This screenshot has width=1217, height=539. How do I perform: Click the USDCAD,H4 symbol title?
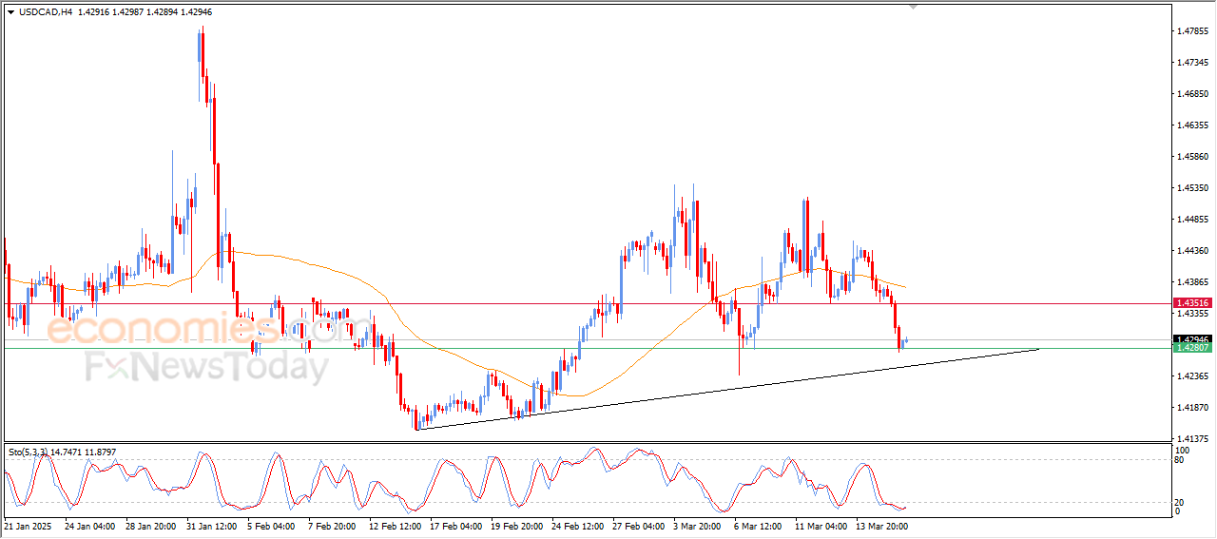46,12
